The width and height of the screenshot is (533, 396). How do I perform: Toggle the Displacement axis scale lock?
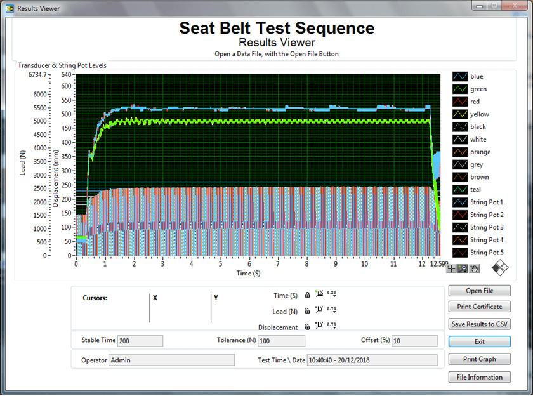click(308, 326)
